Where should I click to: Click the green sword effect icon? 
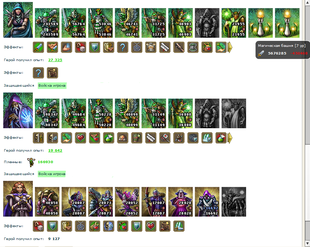38,47
